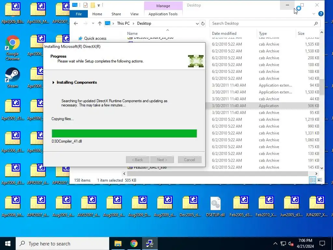Click the horizontal scrollbar in Explorer
This screenshot has height=250, width=333.
click(217, 174)
